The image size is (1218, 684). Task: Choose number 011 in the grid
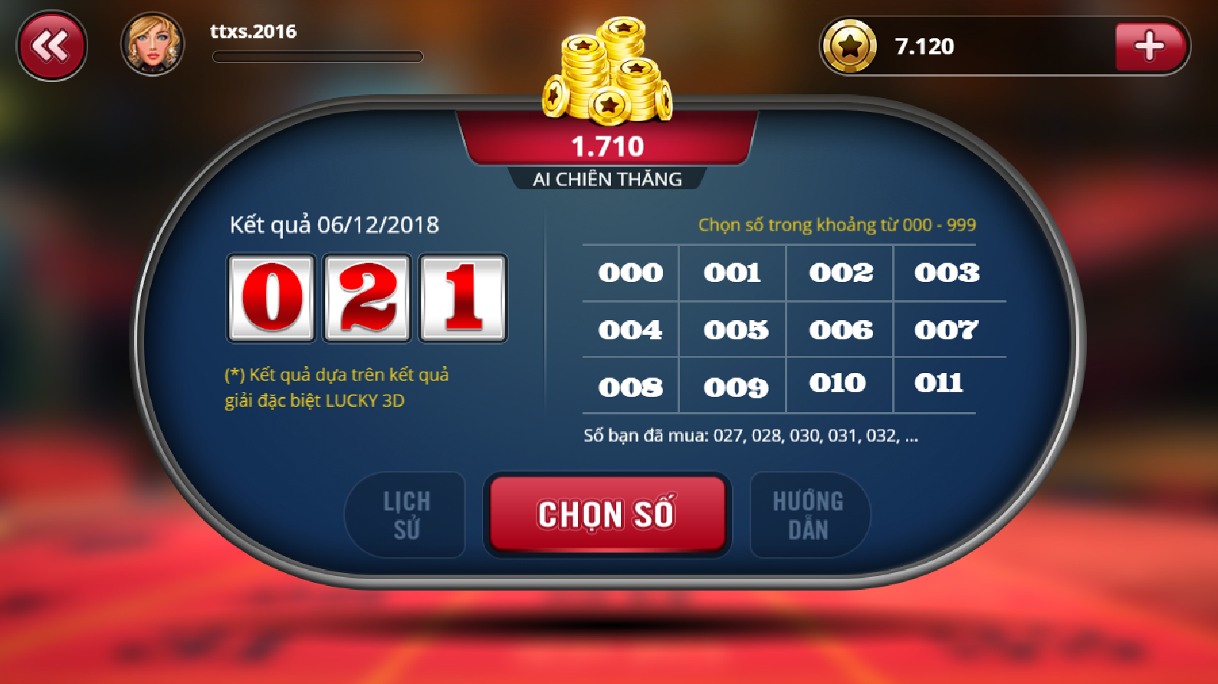[x=938, y=383]
